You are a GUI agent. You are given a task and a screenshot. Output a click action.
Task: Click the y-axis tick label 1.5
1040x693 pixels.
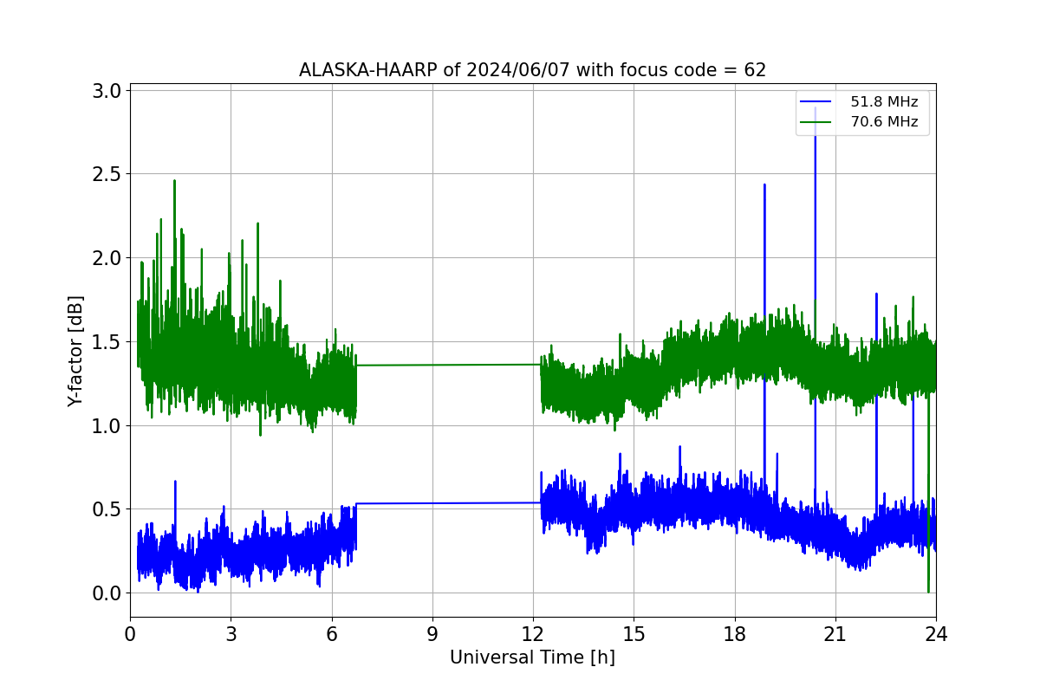(106, 341)
